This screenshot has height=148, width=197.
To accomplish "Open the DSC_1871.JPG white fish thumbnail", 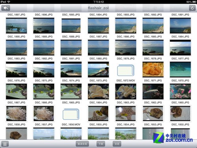I will tap(153, 92).
